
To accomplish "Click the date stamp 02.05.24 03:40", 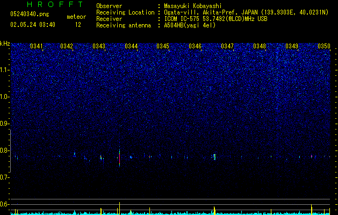I will pyautogui.click(x=33, y=25).
